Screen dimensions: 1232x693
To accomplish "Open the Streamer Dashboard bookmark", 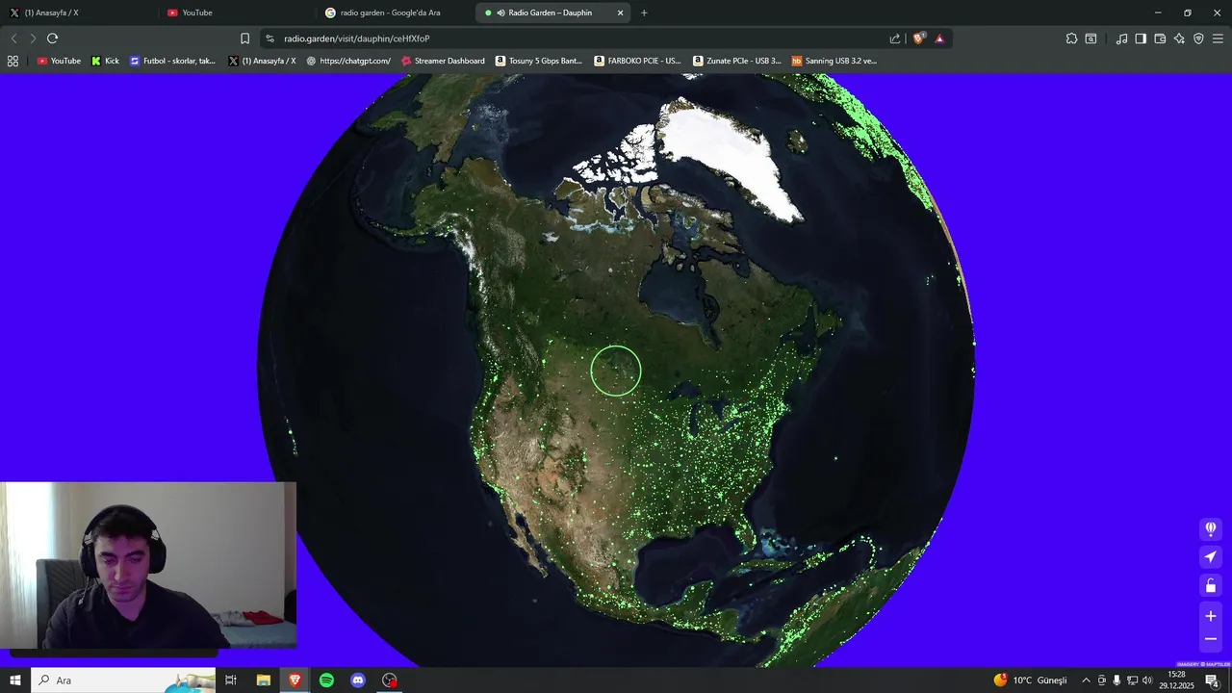I will tap(443, 61).
